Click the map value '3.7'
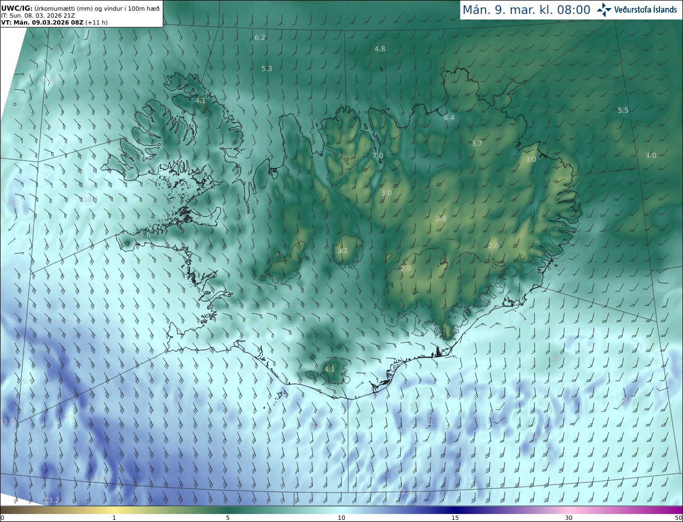Image resolution: width=683 pixels, height=522 pixels. click(477, 143)
